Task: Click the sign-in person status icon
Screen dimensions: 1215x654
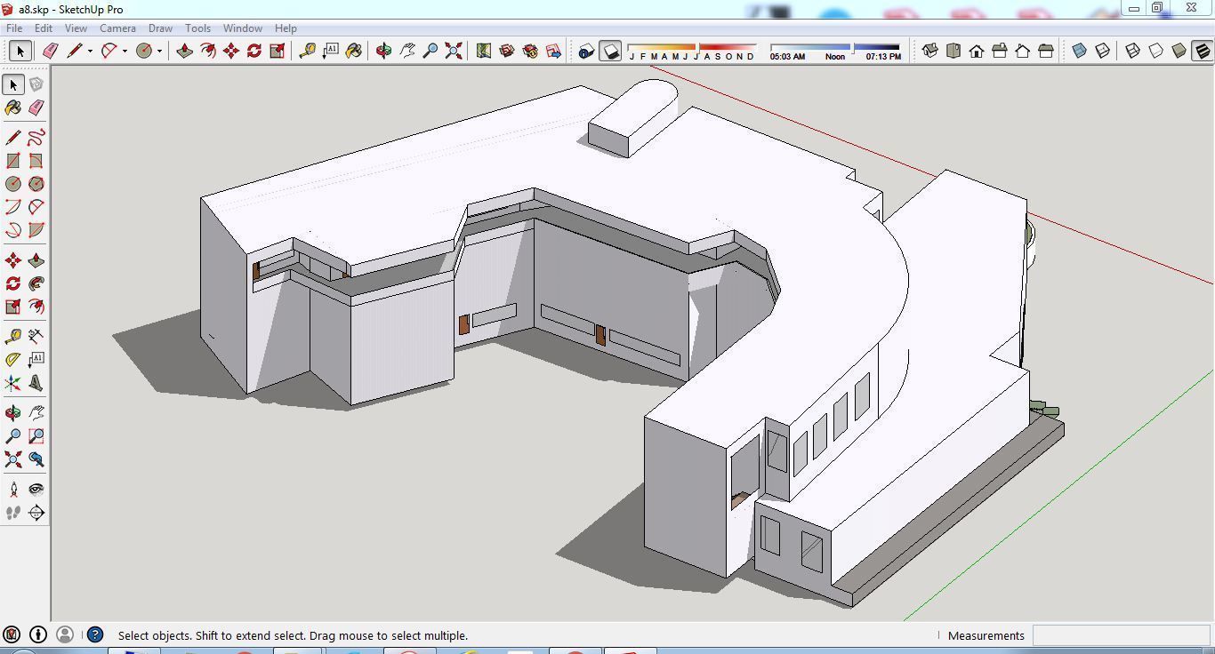Action: (65, 634)
